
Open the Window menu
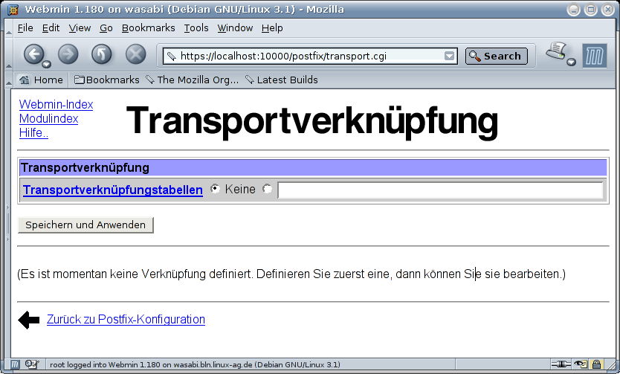click(x=235, y=28)
